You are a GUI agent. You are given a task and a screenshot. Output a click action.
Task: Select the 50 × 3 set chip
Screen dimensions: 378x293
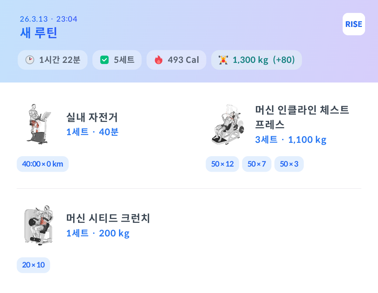(x=289, y=164)
